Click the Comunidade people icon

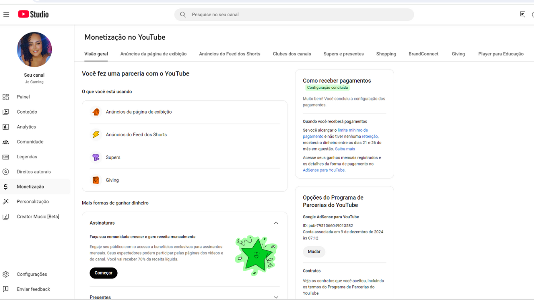click(6, 142)
